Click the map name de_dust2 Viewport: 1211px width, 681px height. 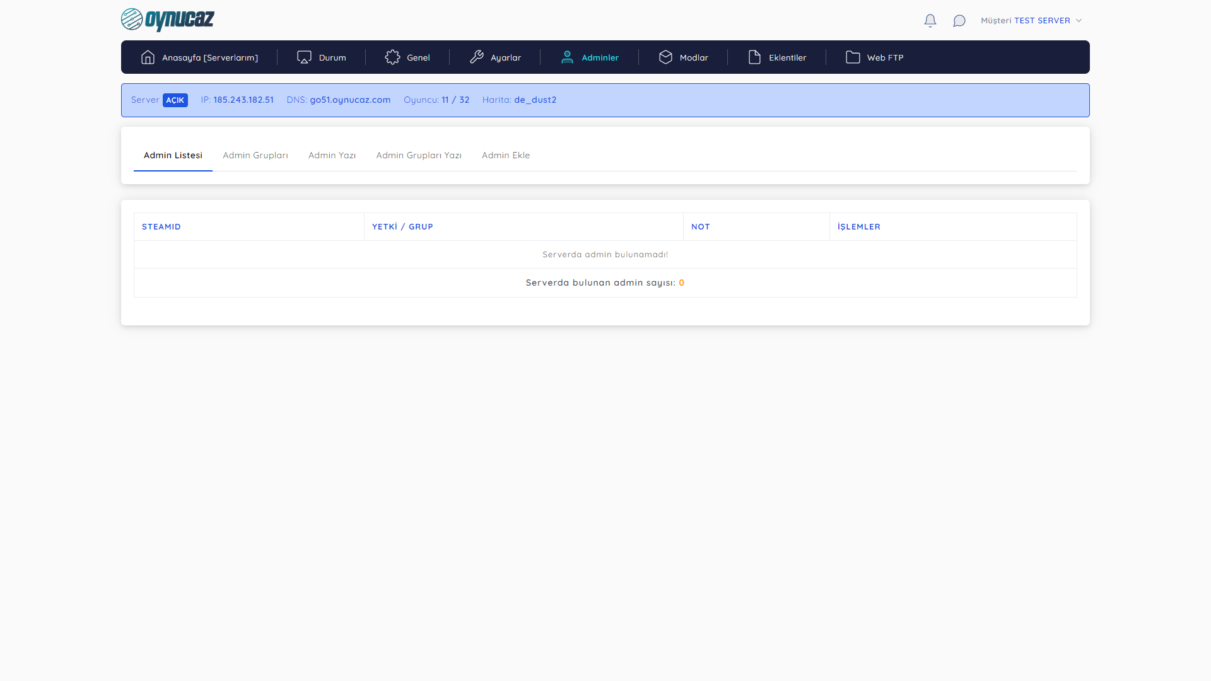(x=535, y=100)
